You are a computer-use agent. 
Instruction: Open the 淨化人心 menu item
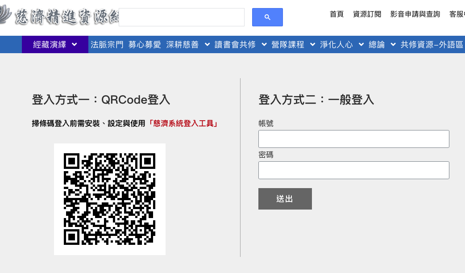click(x=336, y=45)
